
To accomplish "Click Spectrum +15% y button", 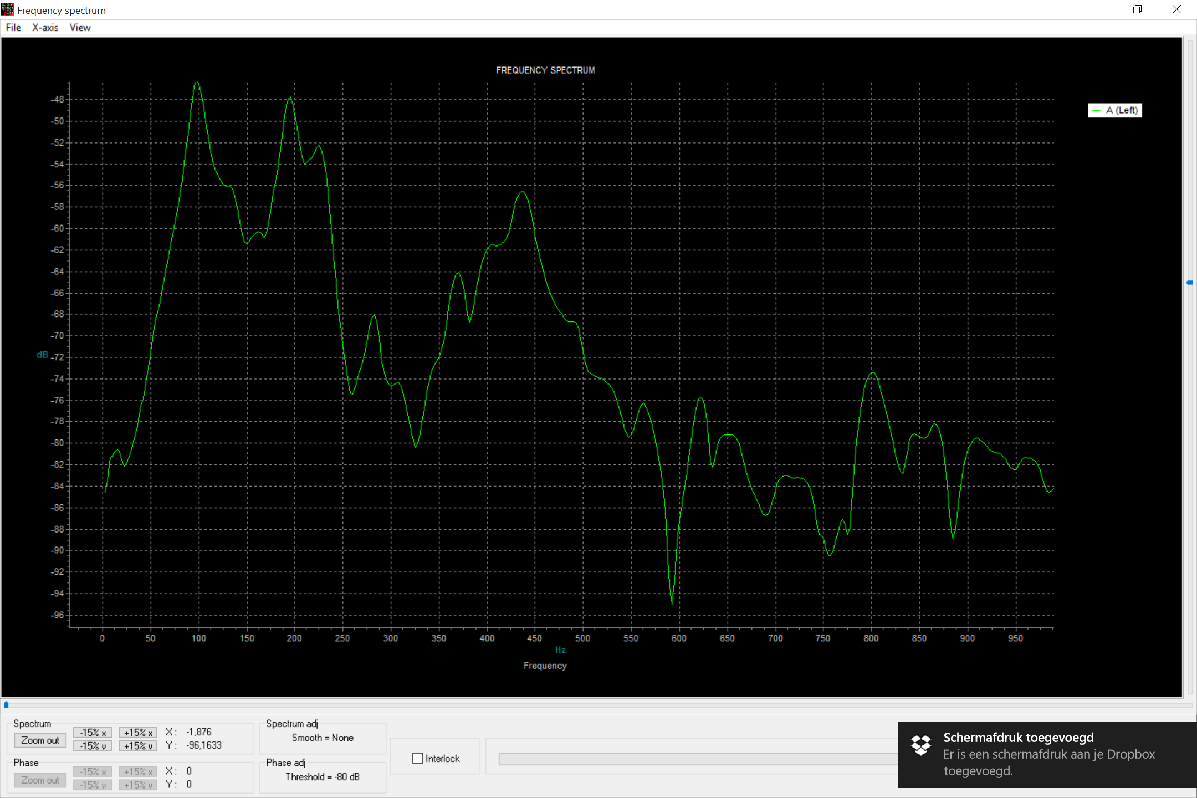I will 138,746.
